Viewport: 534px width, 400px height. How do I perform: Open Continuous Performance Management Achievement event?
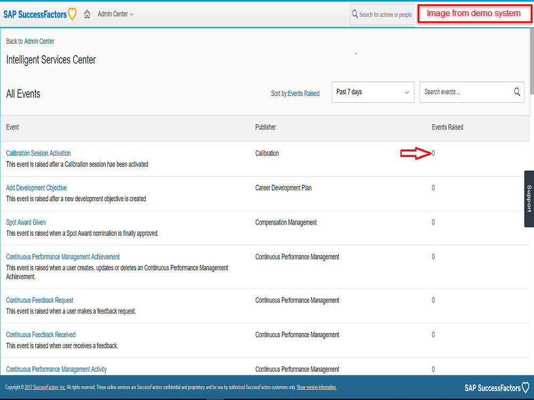click(63, 257)
